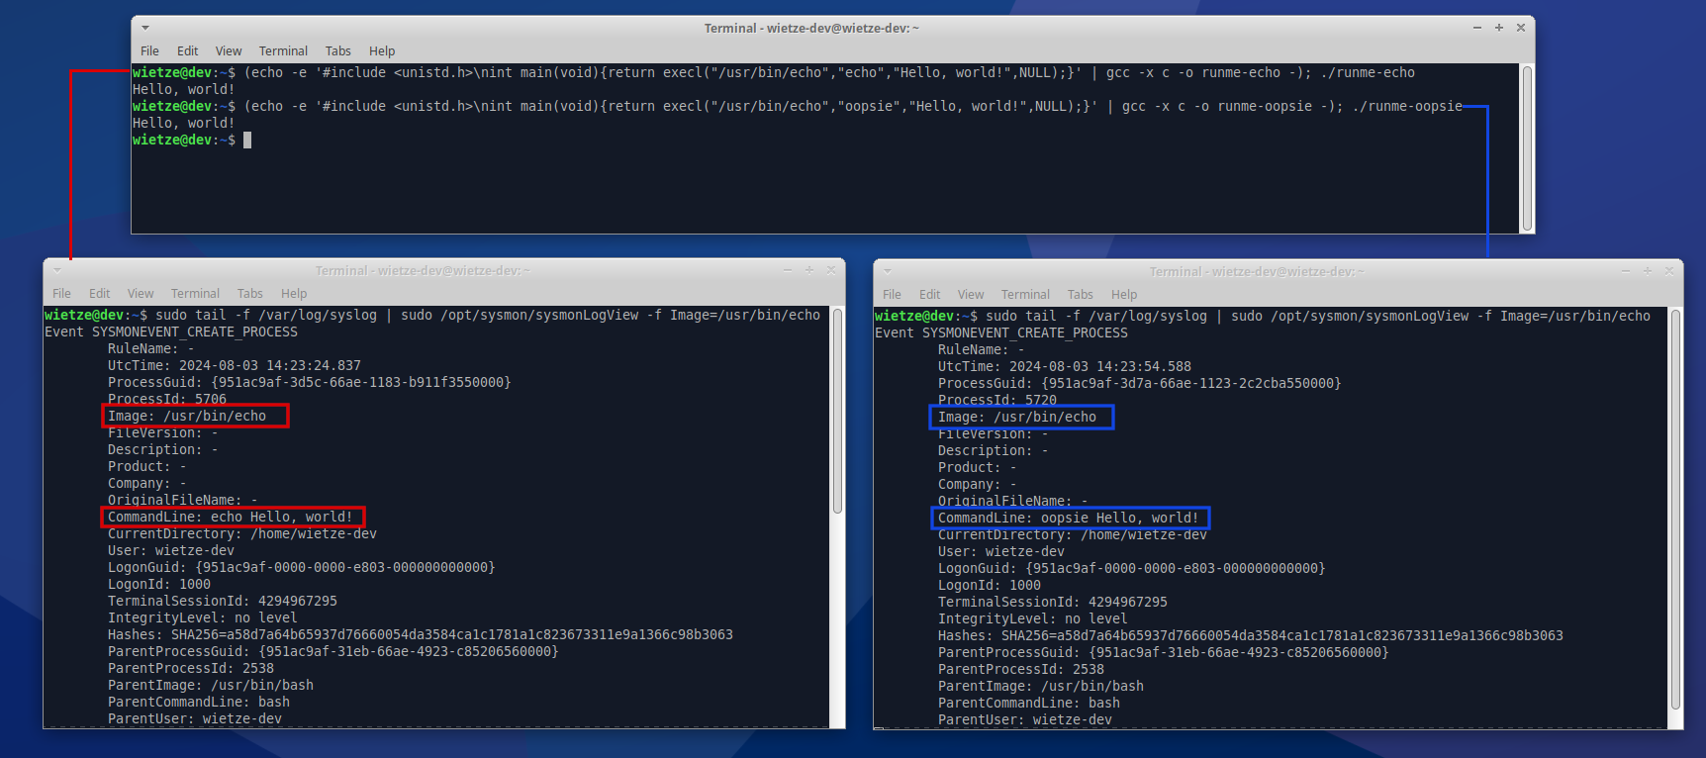Click 'Event SYSMONEVENT_CREATE_PROCESS' in left terminal
Image resolution: width=1706 pixels, height=758 pixels.
click(x=171, y=332)
